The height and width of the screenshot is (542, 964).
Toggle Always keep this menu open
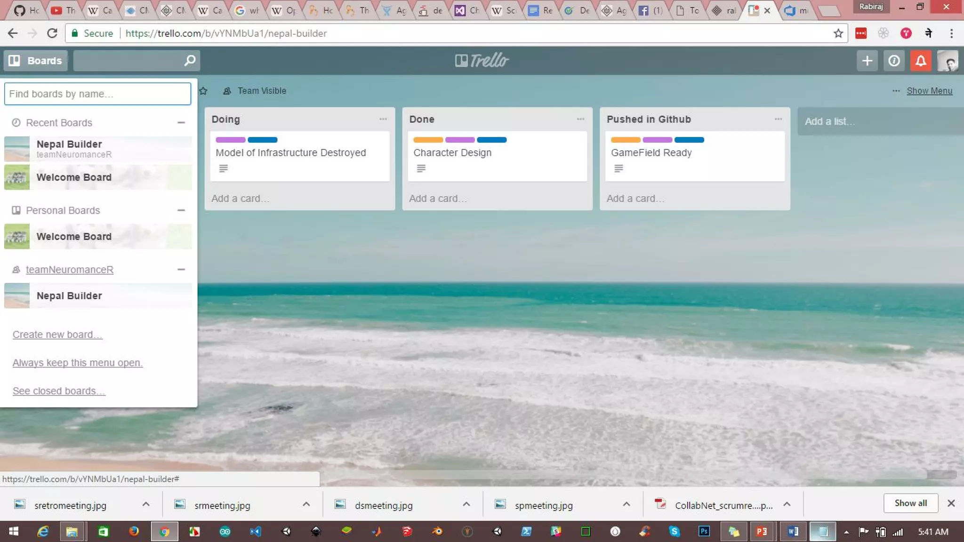tap(78, 363)
